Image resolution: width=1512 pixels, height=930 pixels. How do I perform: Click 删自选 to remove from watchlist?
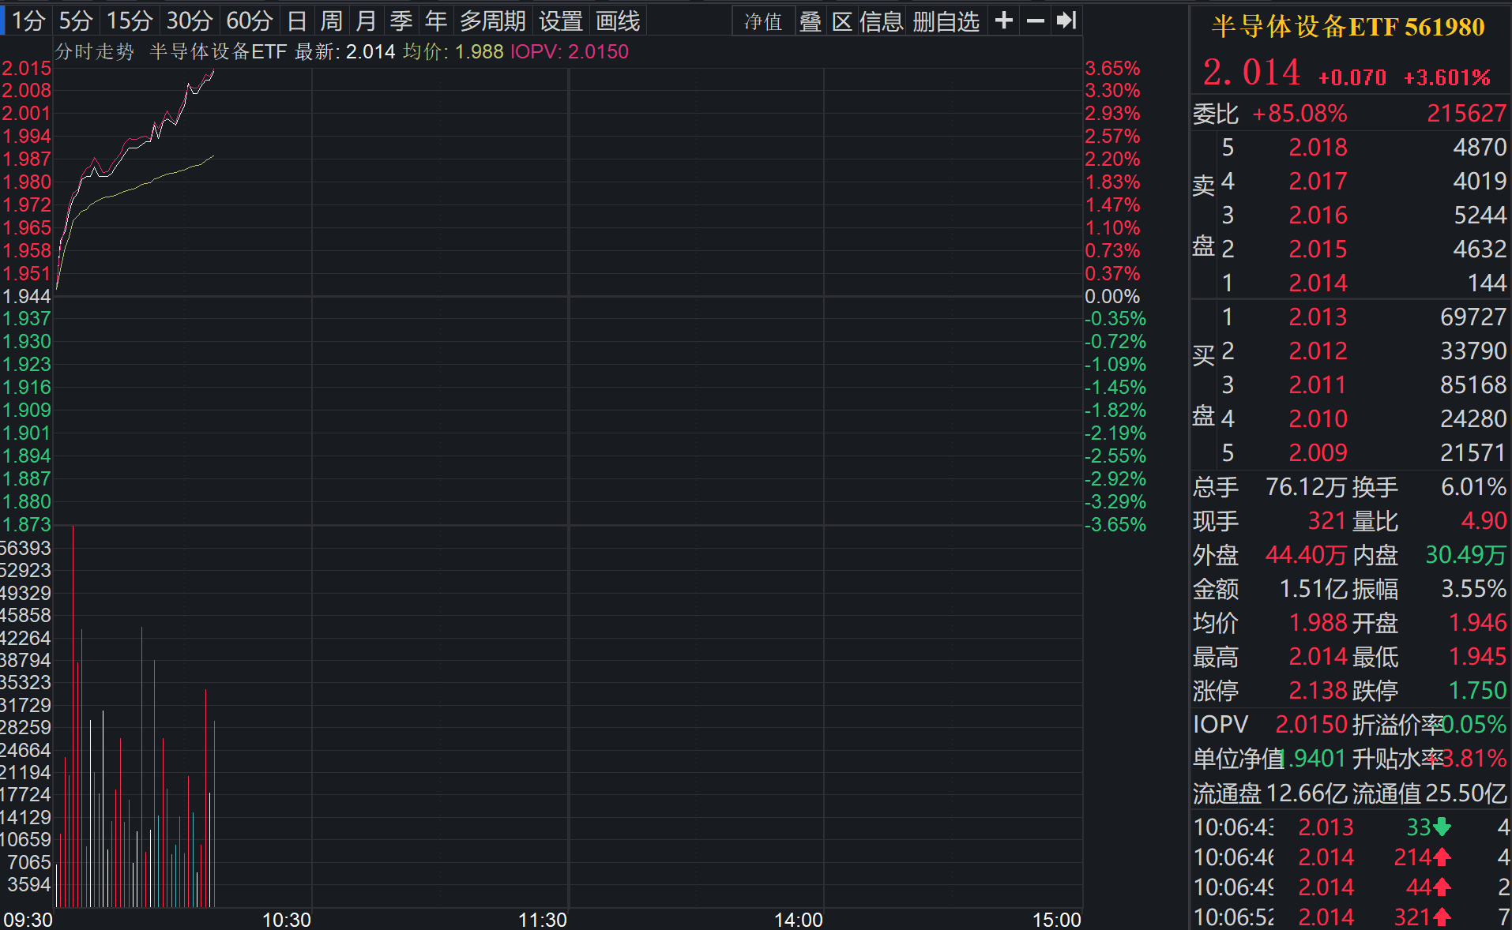coord(946,21)
